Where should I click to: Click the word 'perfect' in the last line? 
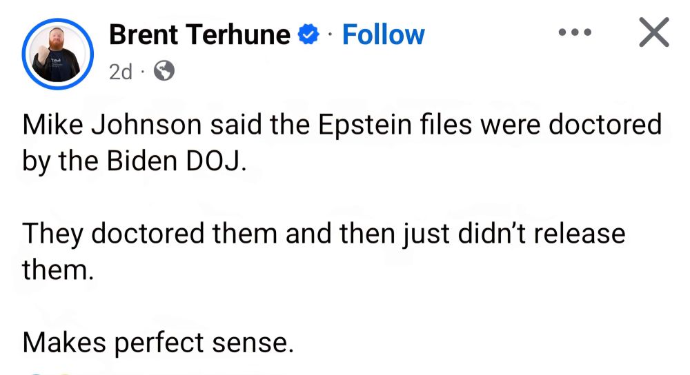click(159, 344)
